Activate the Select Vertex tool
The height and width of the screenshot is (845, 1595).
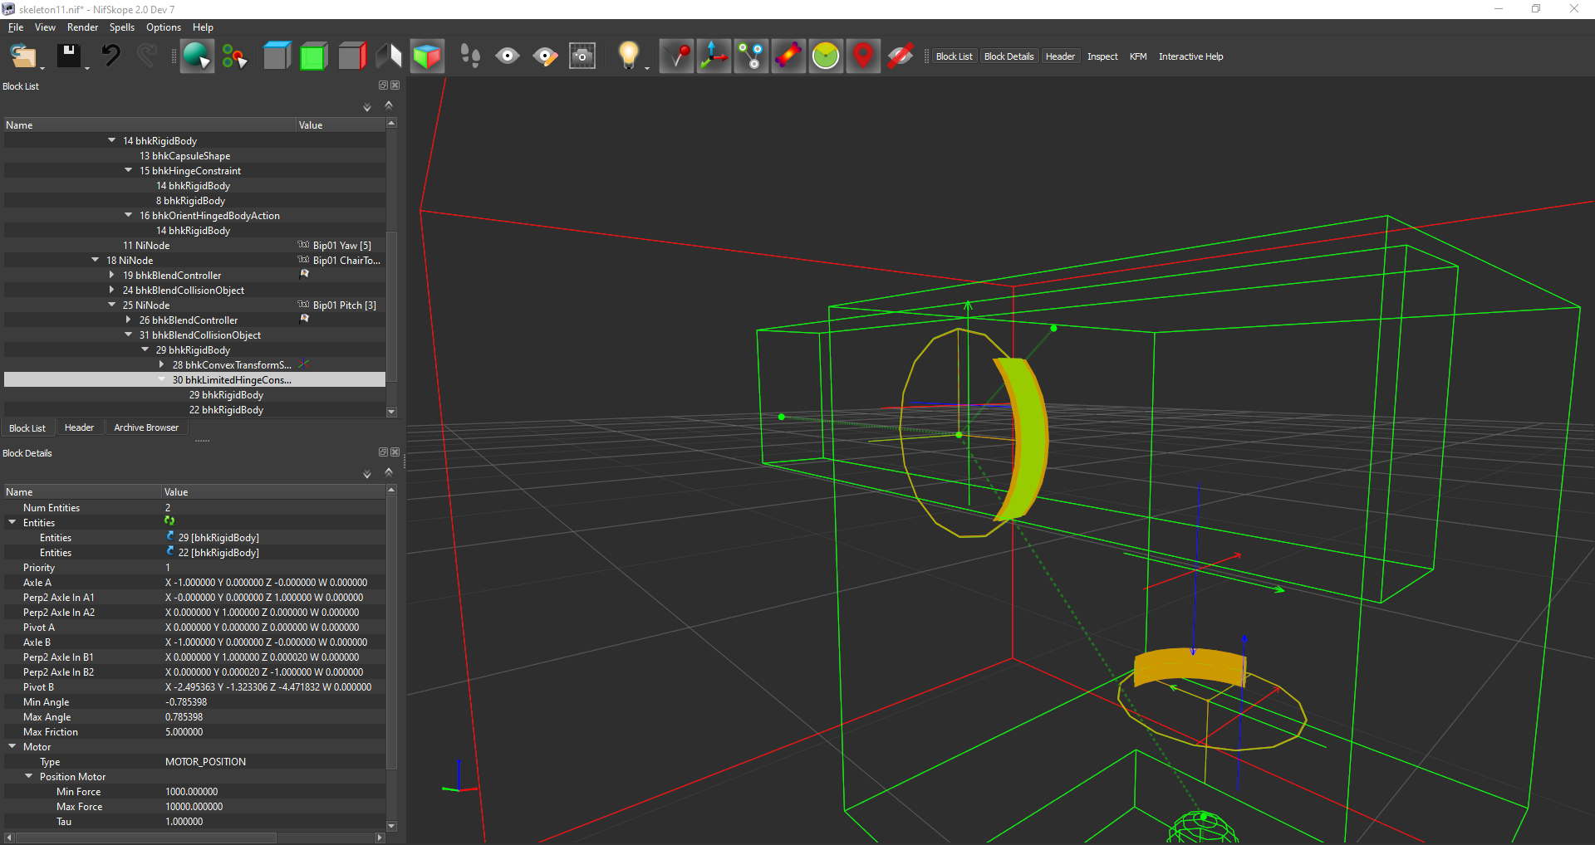(x=234, y=56)
